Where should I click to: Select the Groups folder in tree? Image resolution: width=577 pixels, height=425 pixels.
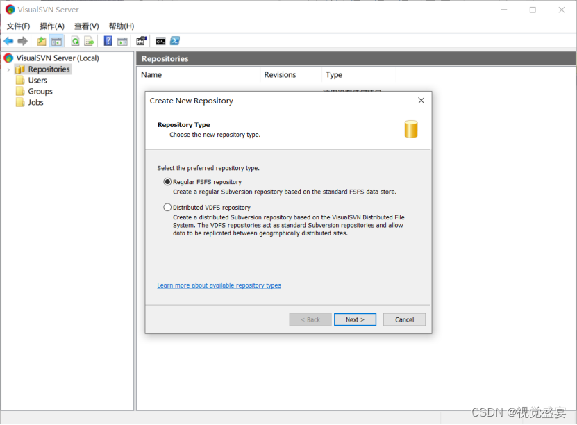click(40, 91)
